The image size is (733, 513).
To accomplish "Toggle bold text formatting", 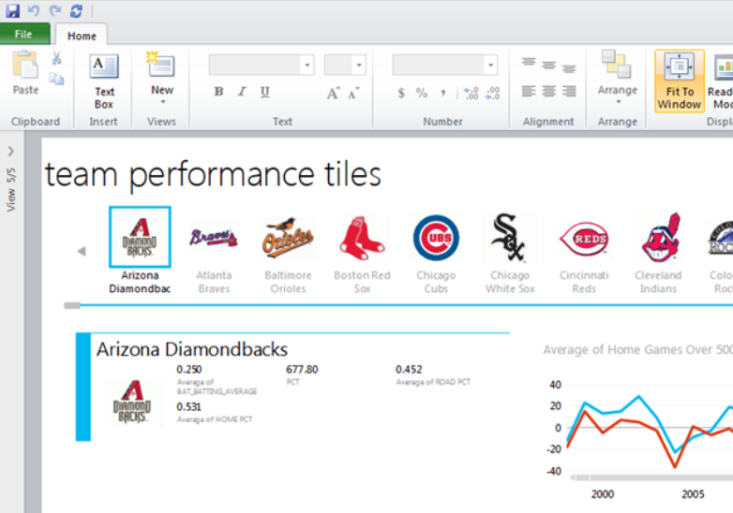I will point(218,92).
